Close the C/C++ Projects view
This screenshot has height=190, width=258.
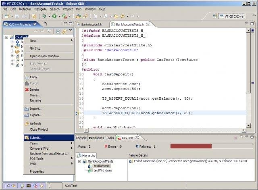pyautogui.click(x=34, y=24)
